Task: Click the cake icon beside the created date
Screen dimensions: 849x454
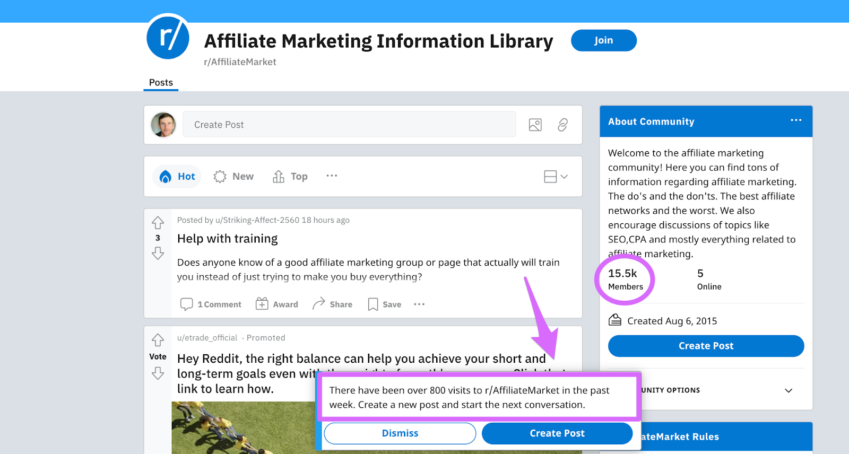Action: tap(614, 320)
